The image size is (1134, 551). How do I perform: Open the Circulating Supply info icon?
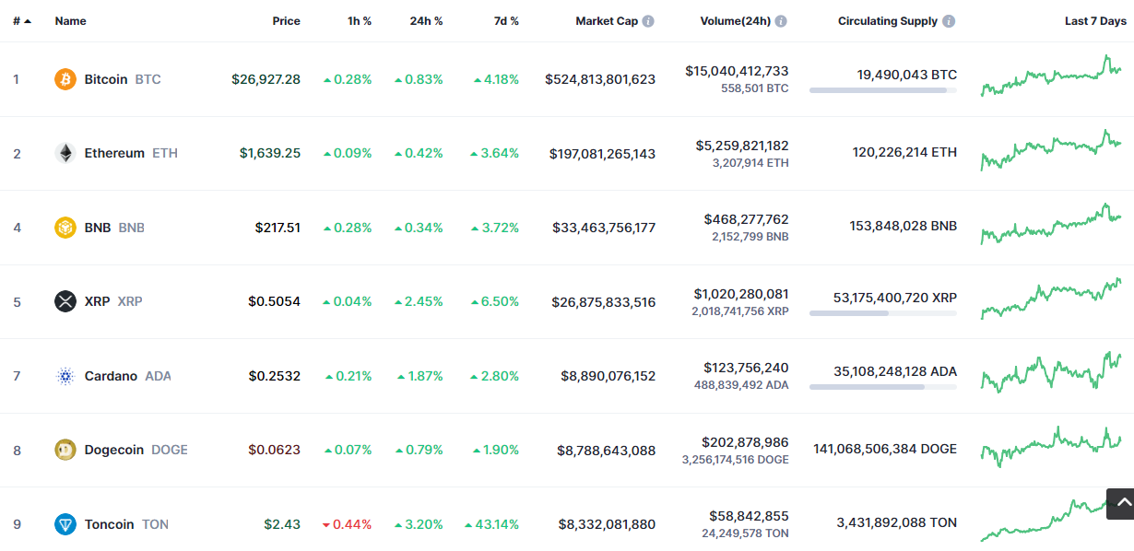949,21
